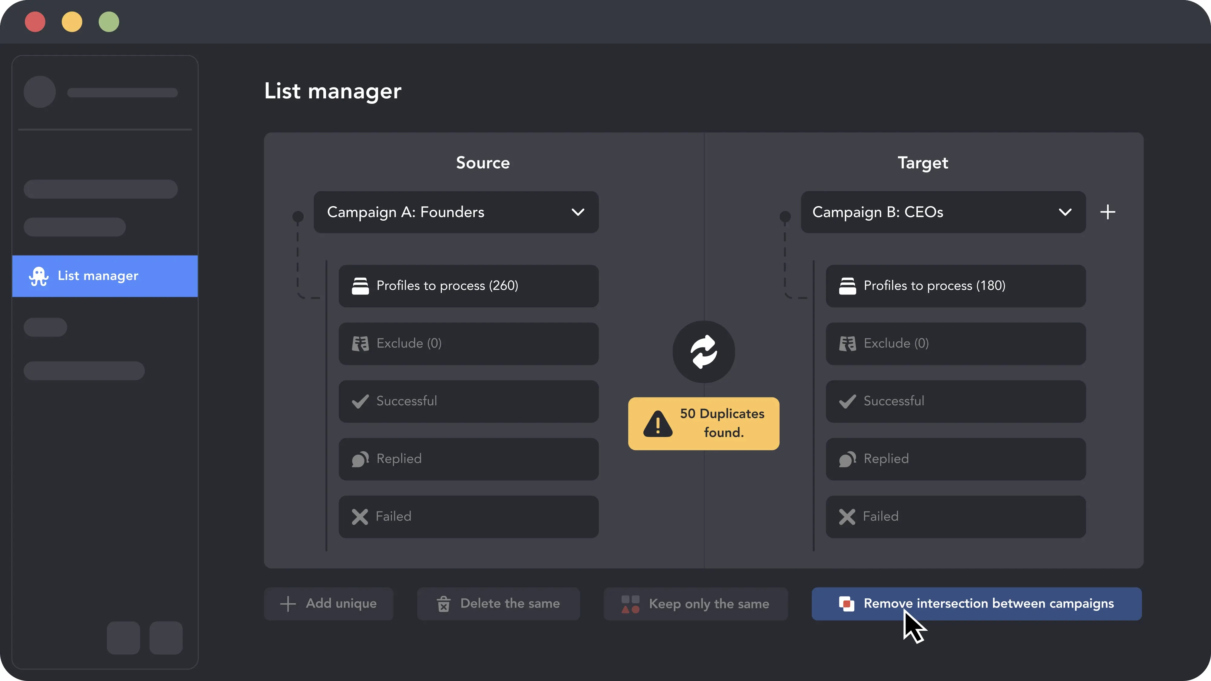Open the Campaign A: Founders dropdown
Viewport: 1211px width, 681px height.
point(456,212)
